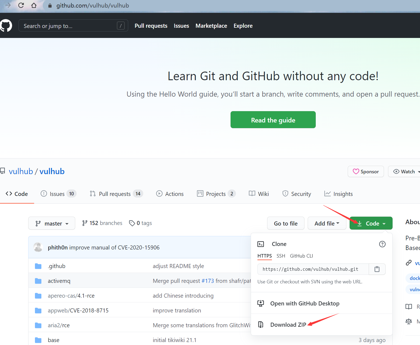Click the padlock site security icon

50,5
